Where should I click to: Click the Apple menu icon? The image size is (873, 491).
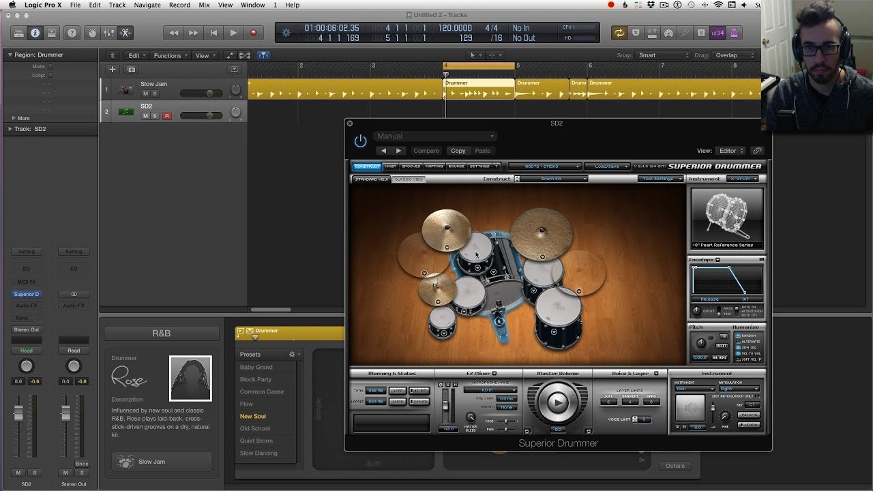[12, 5]
